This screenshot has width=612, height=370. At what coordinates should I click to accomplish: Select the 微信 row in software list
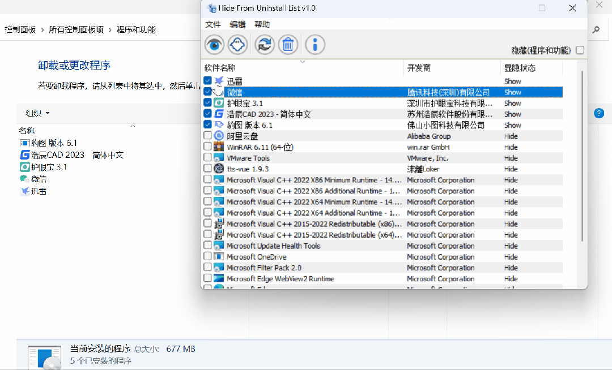point(382,92)
